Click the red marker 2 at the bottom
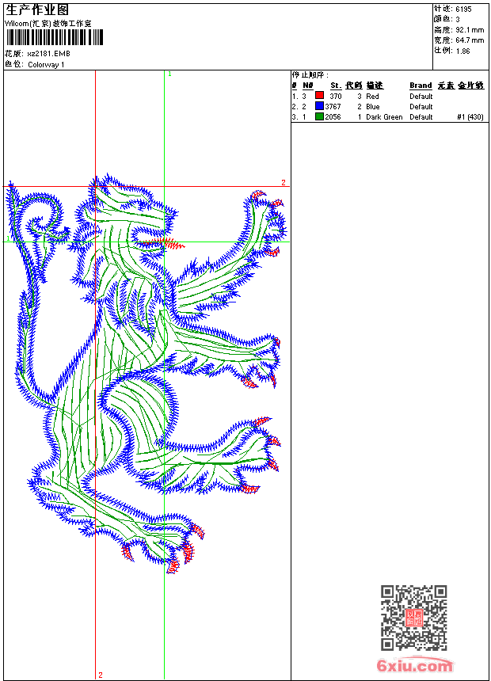This screenshot has height=681, width=491. (x=100, y=675)
